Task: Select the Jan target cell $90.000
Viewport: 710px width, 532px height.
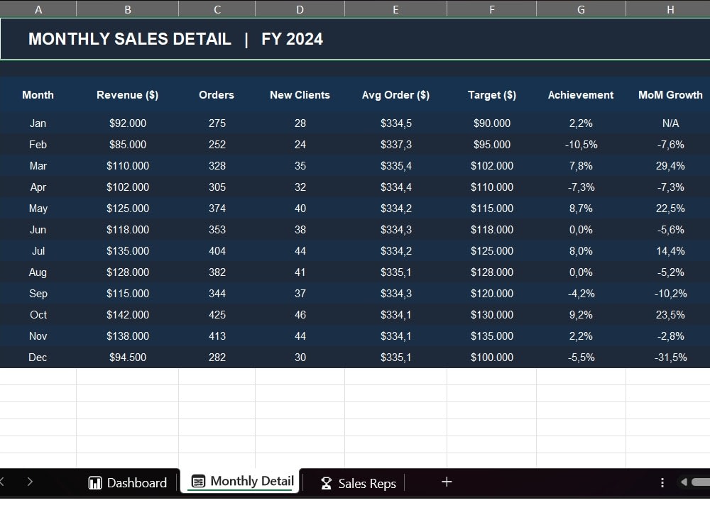Action: coord(492,123)
